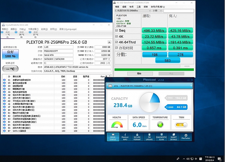
Task: Click the serial number field P02614101577
Action: point(58,51)
